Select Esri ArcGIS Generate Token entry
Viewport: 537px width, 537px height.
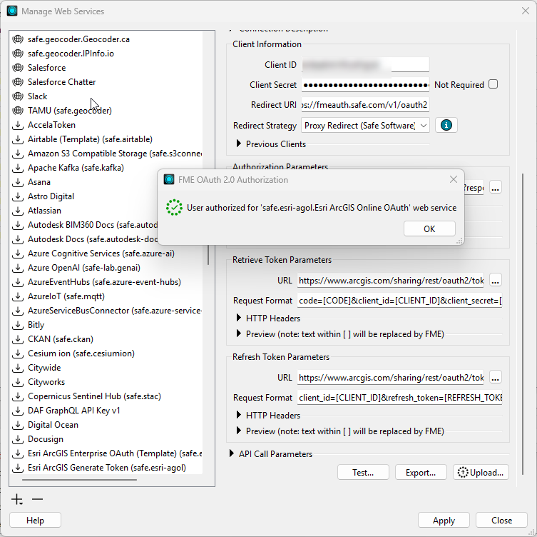(107, 468)
